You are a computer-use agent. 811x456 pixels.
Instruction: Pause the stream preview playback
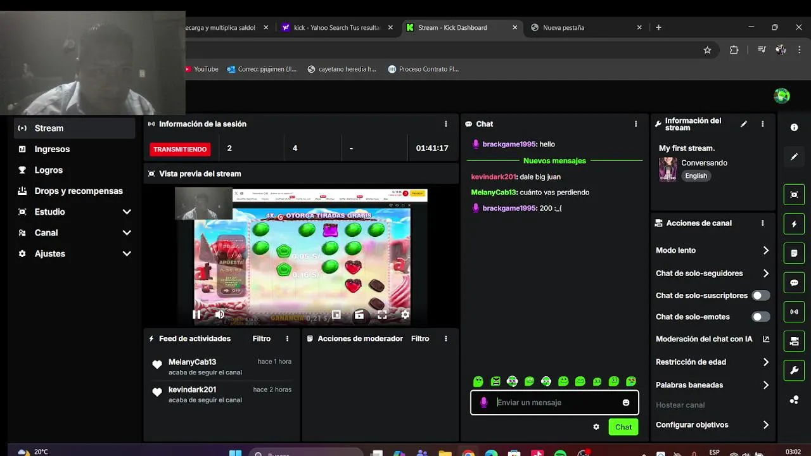pos(196,315)
